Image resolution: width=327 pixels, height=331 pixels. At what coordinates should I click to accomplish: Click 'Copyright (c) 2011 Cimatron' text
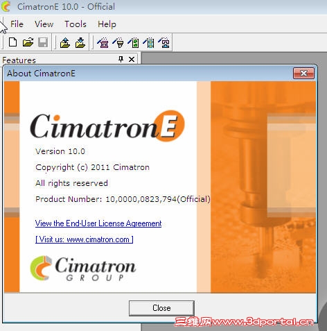coord(92,167)
